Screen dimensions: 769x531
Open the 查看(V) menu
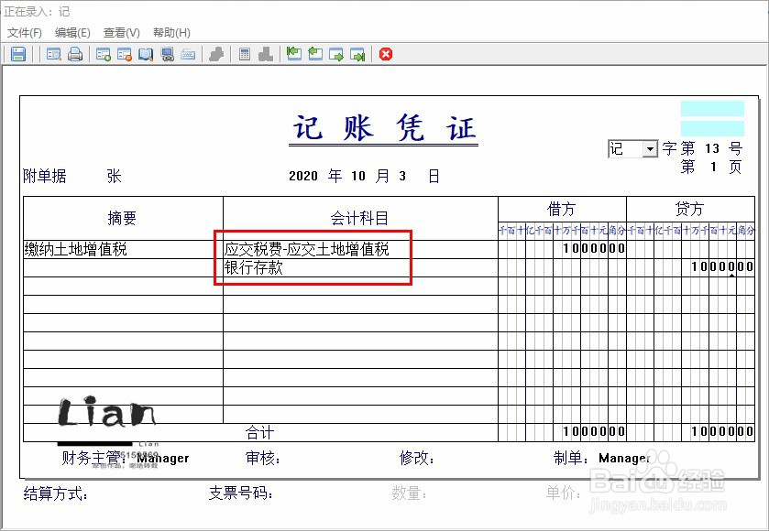pos(118,32)
